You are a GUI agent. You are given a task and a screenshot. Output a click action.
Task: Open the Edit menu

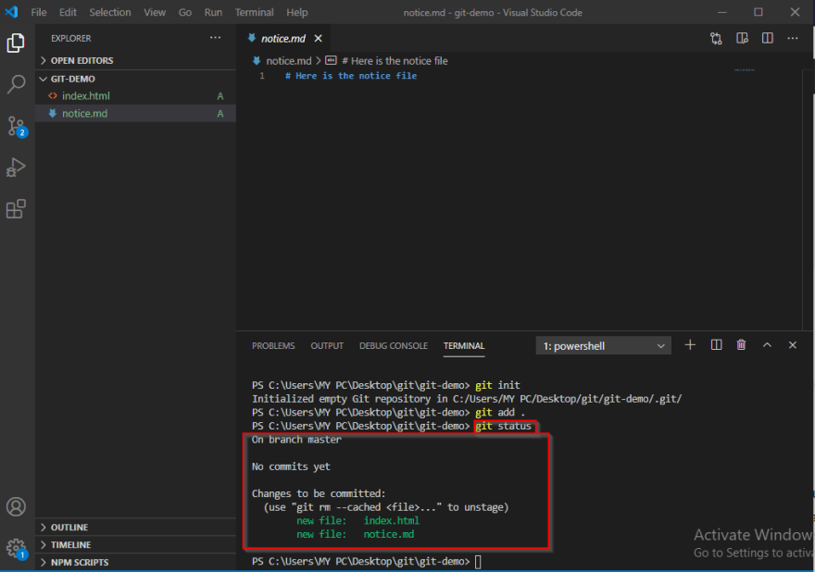pos(68,12)
